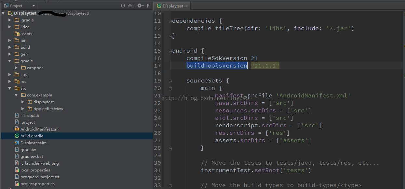Open the Project panel gear settings
Viewport: 405px width, 189px height.
pos(140,6)
